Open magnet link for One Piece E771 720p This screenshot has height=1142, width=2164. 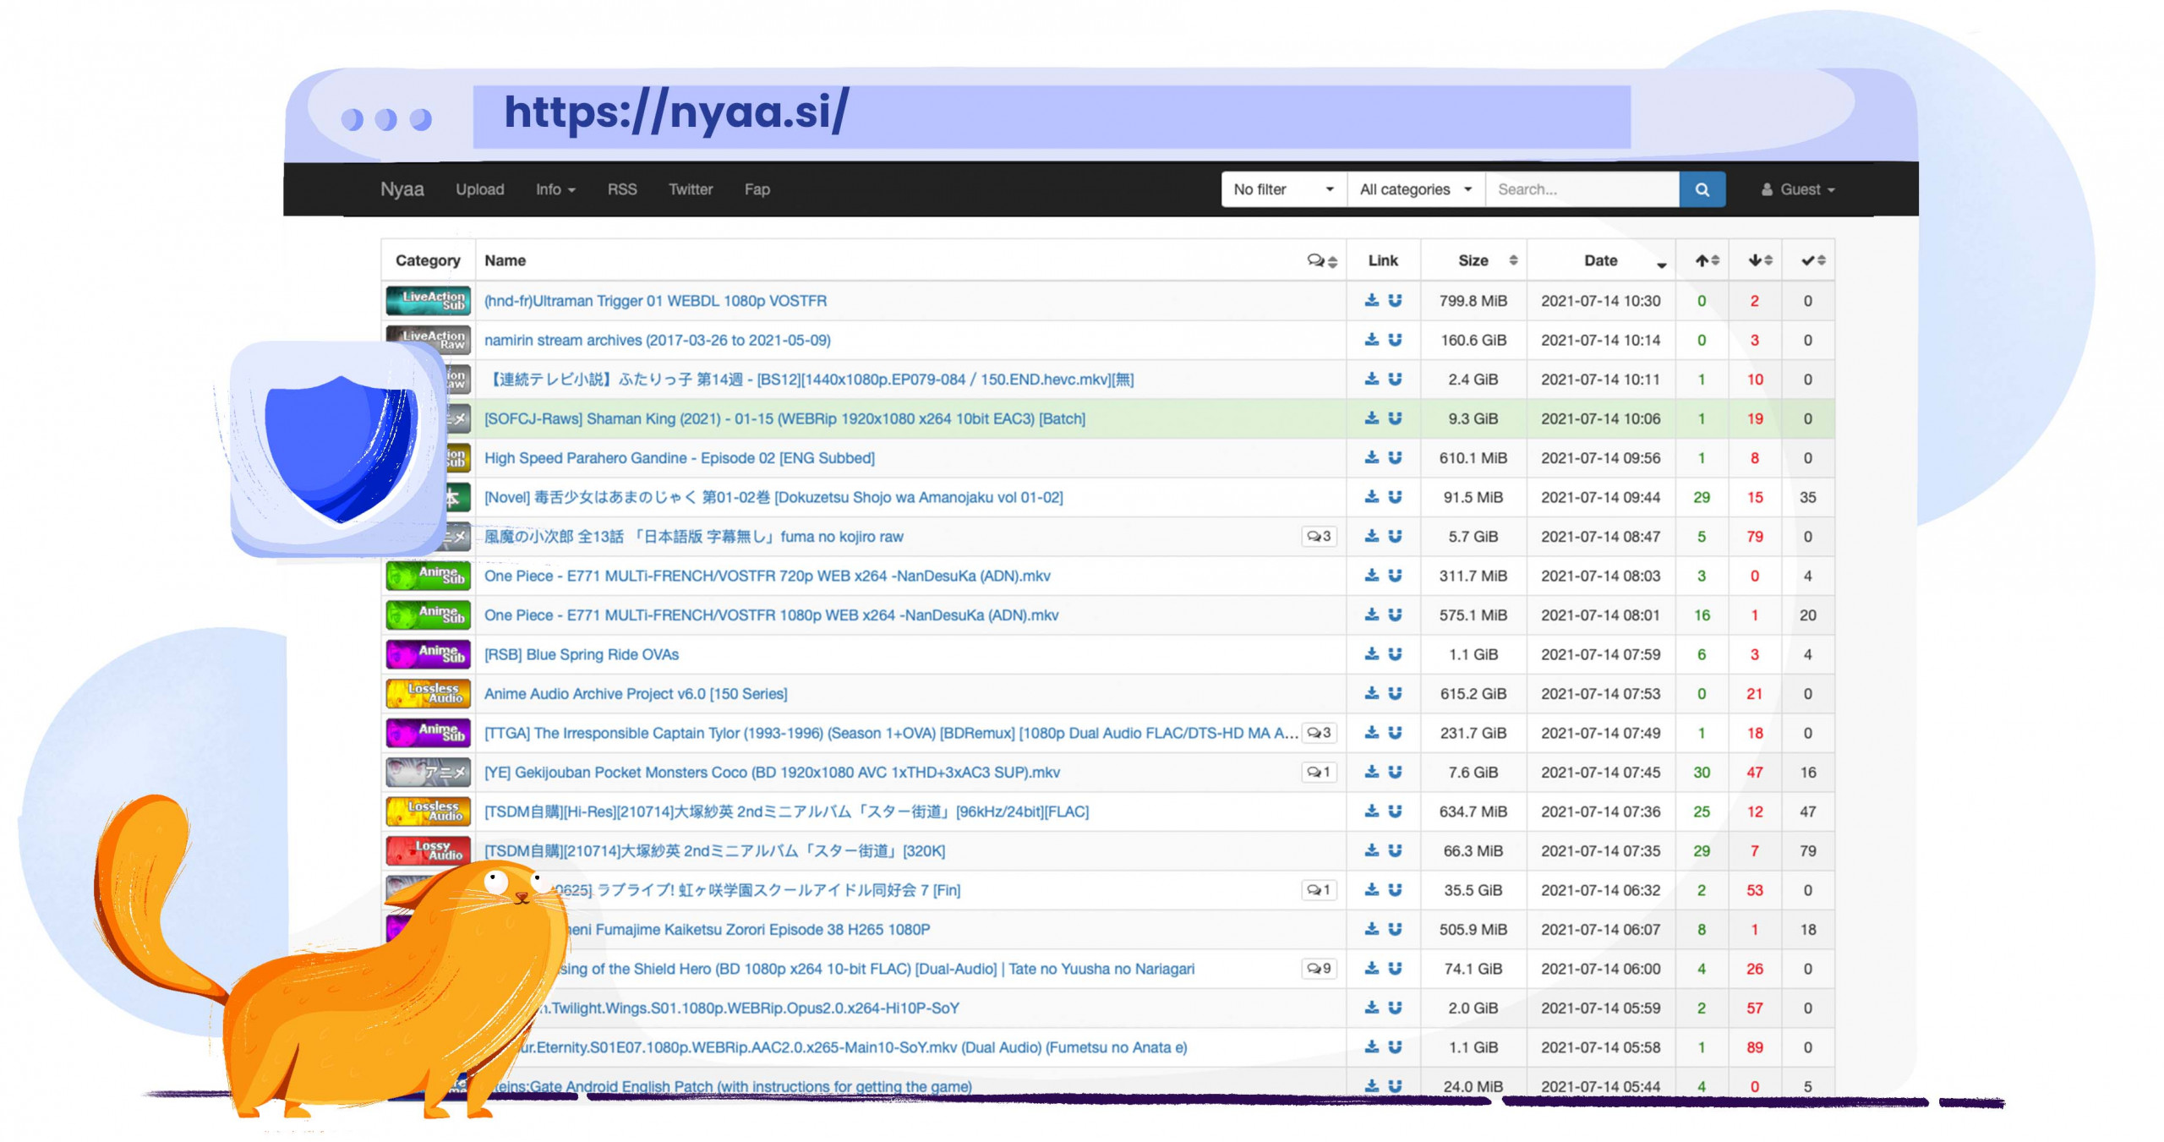coord(1395,576)
